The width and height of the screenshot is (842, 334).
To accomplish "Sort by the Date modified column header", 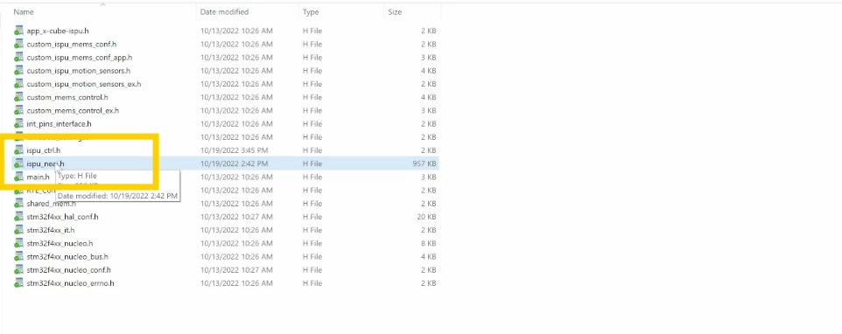I will (224, 11).
